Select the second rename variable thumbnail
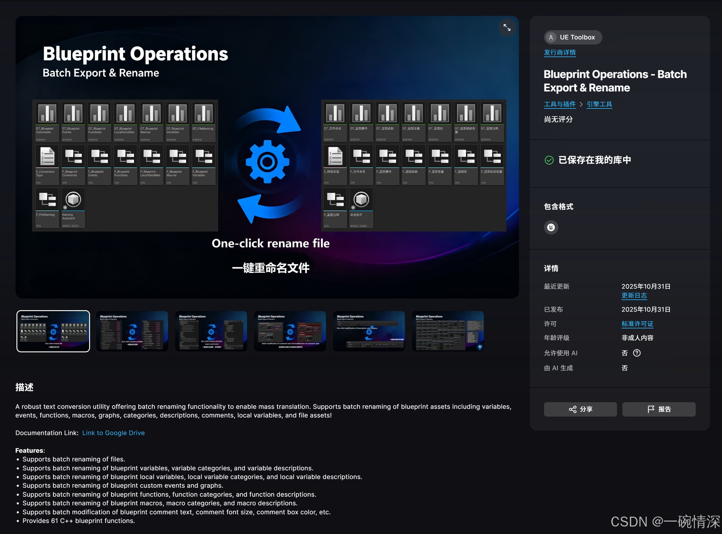The height and width of the screenshot is (534, 722). [132, 331]
